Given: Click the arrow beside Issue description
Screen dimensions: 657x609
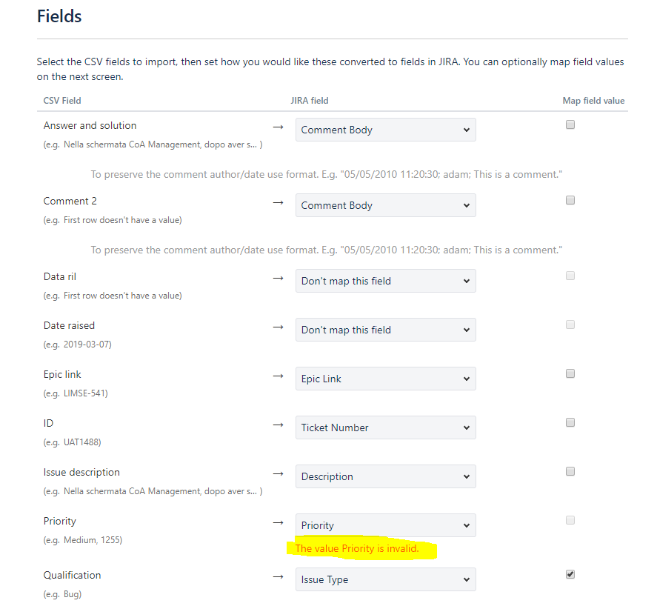Looking at the screenshot, I should click(278, 473).
